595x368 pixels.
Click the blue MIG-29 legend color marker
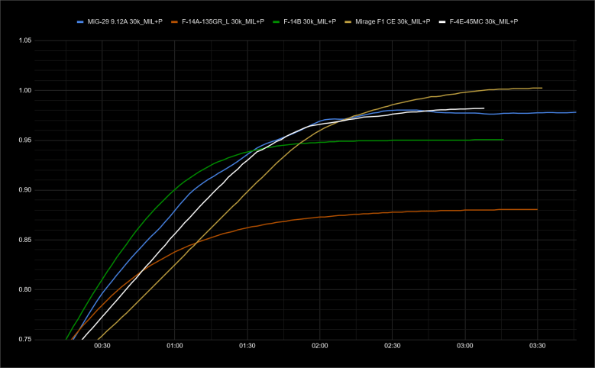pyautogui.click(x=82, y=21)
